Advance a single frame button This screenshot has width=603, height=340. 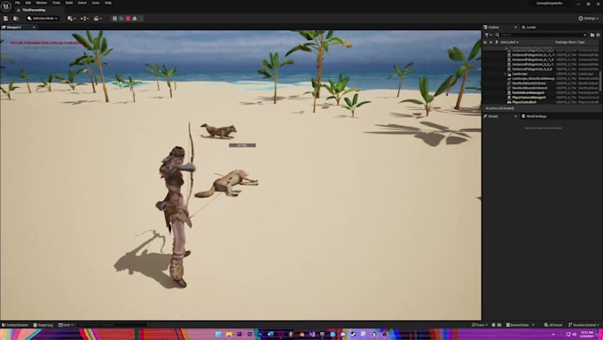121,19
